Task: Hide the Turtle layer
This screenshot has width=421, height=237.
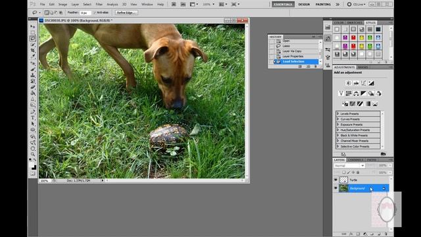Action: 335,180
